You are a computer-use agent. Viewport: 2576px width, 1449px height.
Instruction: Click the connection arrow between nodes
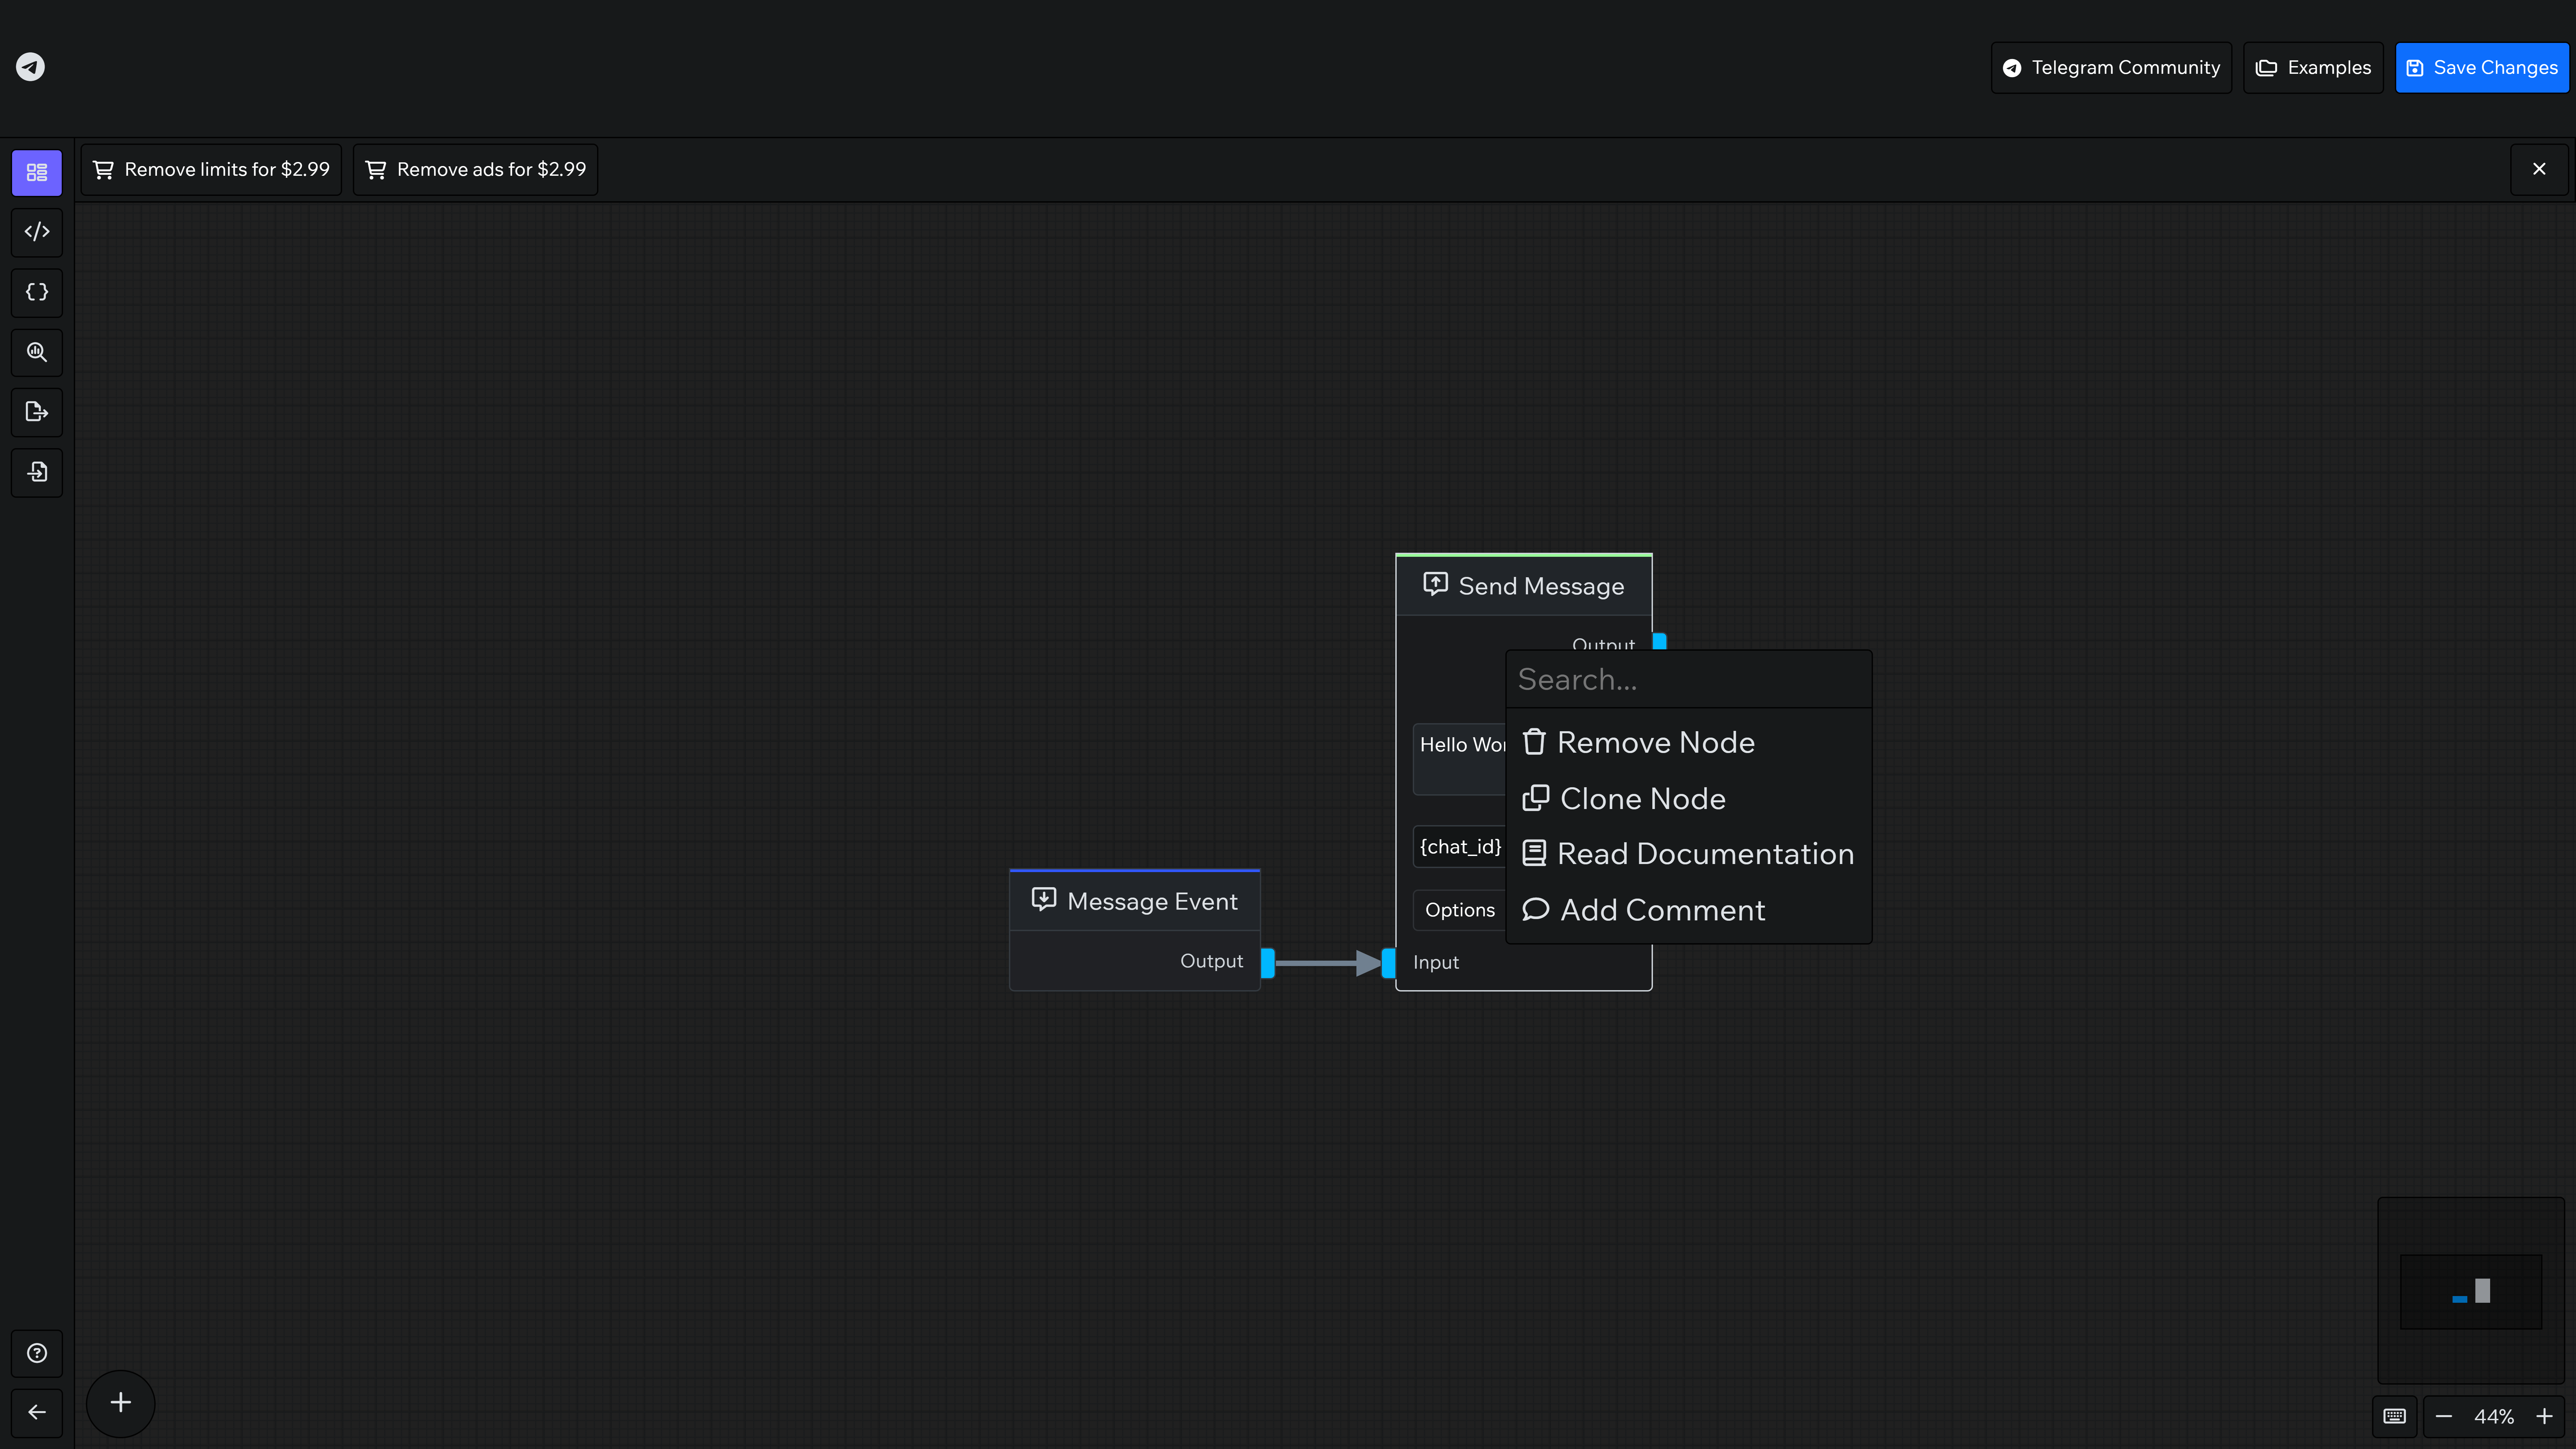pos(1328,963)
